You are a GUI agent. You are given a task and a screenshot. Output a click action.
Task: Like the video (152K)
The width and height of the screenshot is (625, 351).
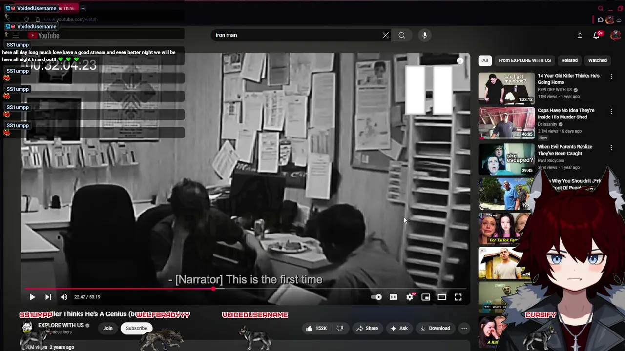tap(316, 328)
